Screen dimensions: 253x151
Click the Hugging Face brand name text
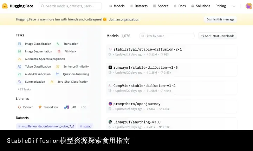click(21, 6)
